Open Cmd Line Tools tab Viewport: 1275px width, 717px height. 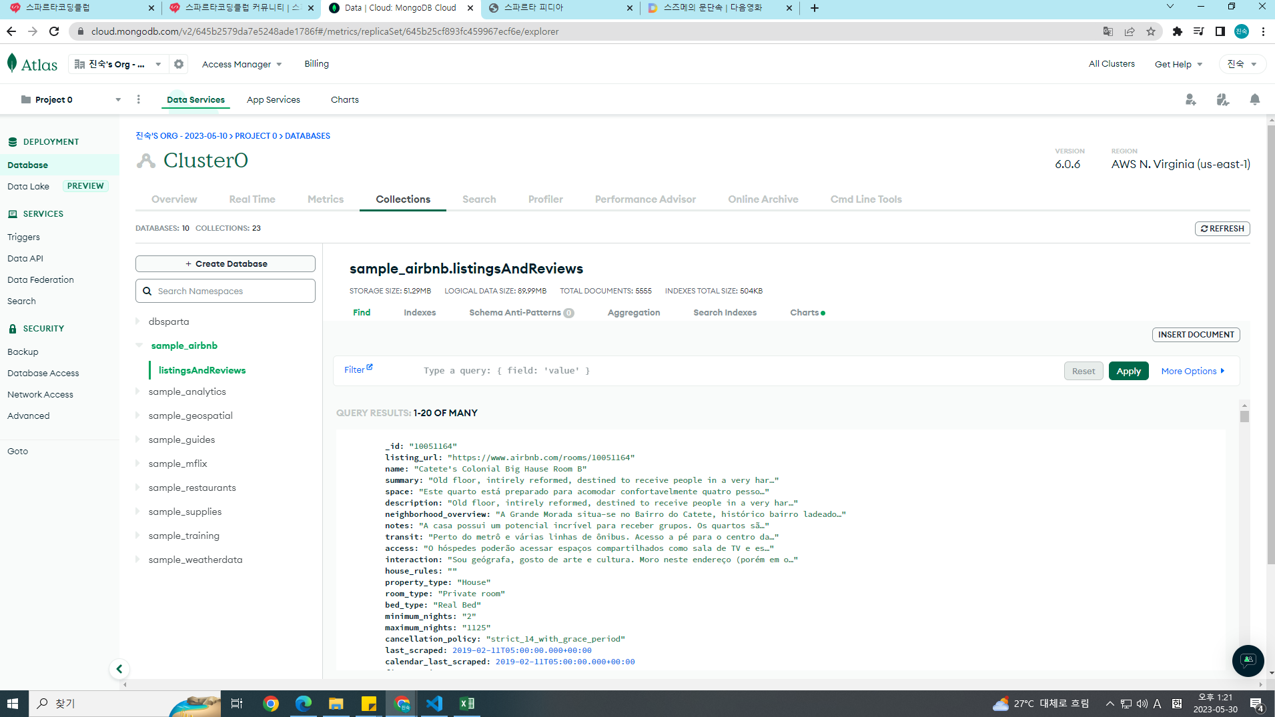[x=866, y=199]
